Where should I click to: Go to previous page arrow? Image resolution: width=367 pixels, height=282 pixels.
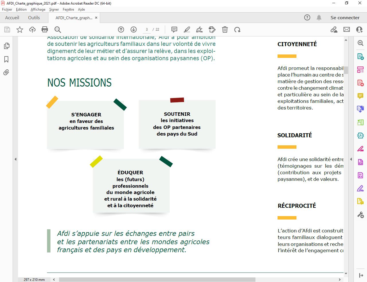121,30
